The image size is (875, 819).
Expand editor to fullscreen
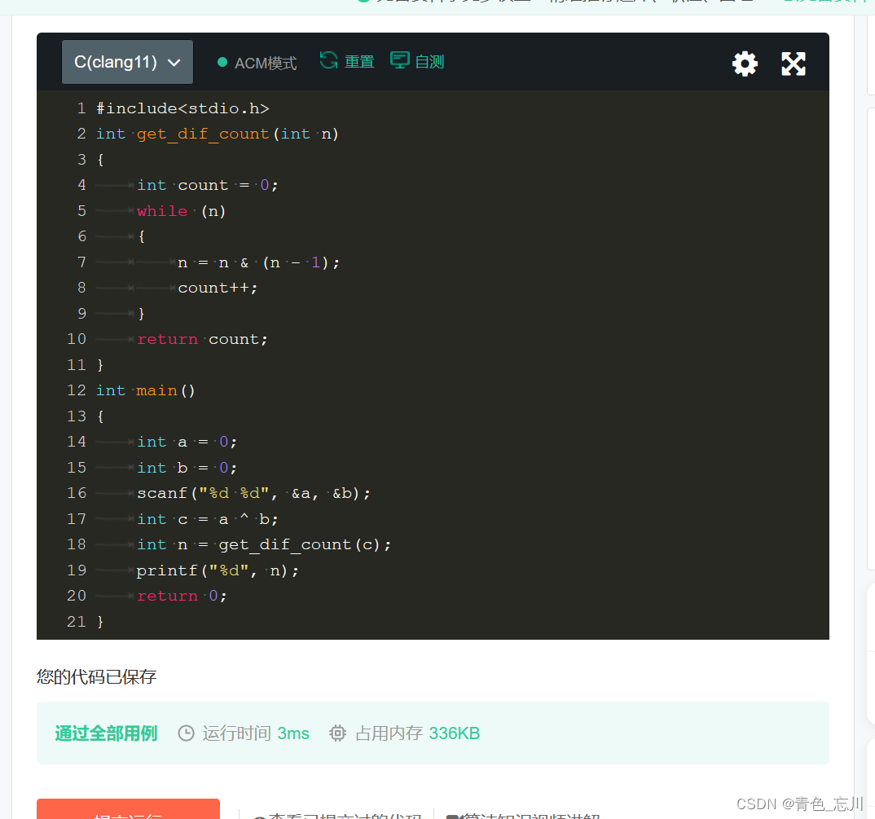click(794, 64)
